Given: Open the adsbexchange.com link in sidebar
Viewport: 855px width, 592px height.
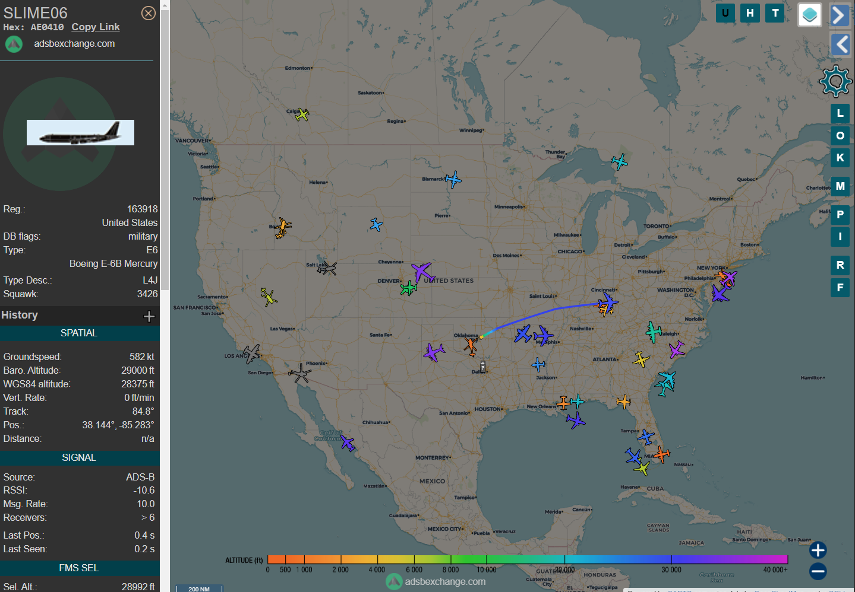Looking at the screenshot, I should coord(74,43).
